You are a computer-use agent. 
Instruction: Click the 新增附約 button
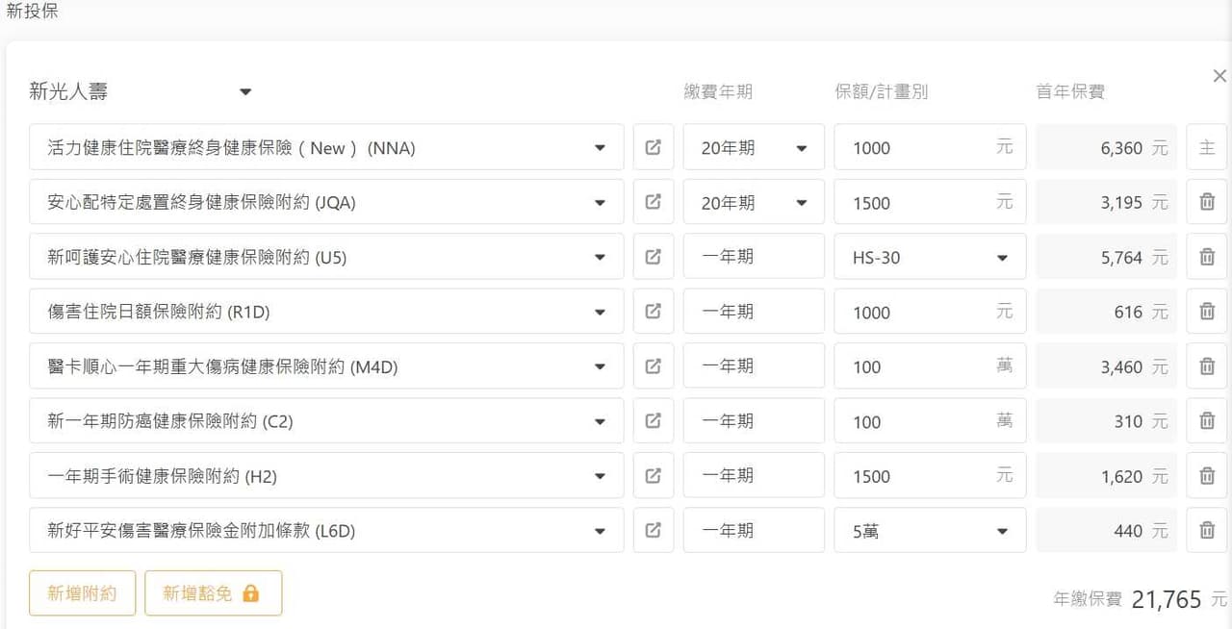82,593
